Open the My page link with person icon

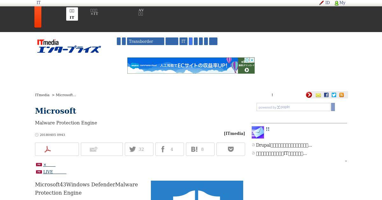340,3
